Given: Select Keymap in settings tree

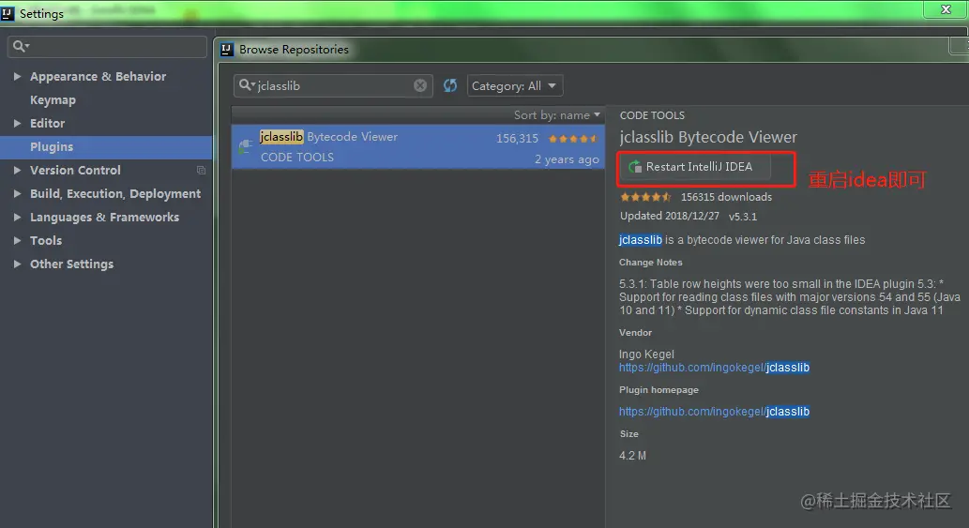Looking at the screenshot, I should [x=53, y=100].
